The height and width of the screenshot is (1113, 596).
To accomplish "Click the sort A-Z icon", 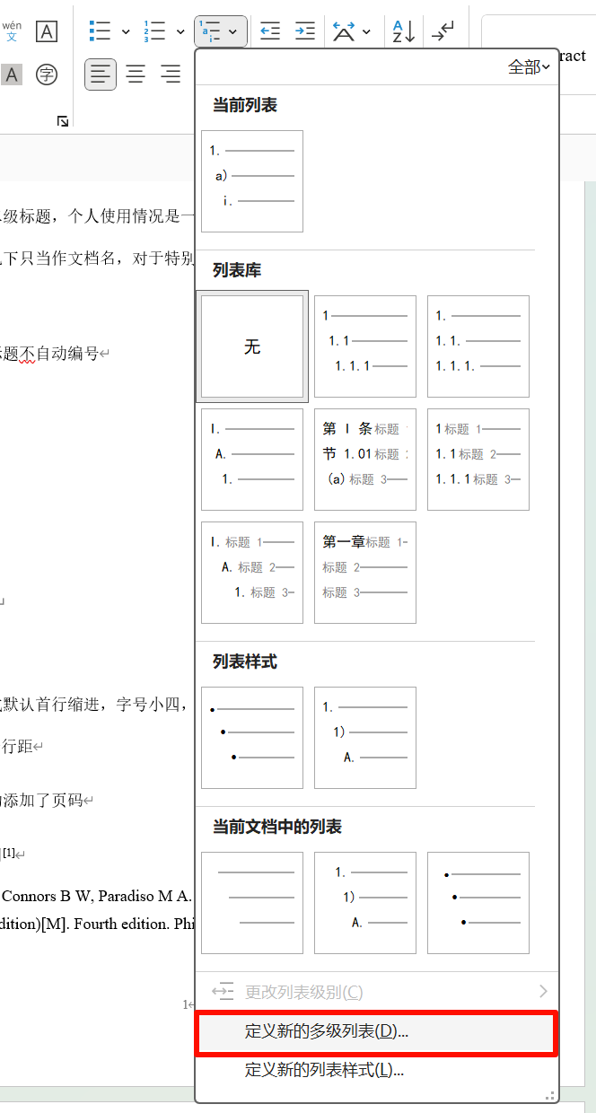I will [x=403, y=31].
